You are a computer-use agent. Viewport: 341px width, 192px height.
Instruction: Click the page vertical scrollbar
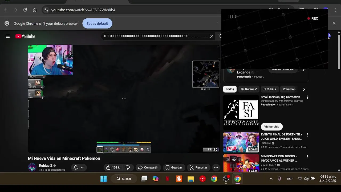click(339, 52)
